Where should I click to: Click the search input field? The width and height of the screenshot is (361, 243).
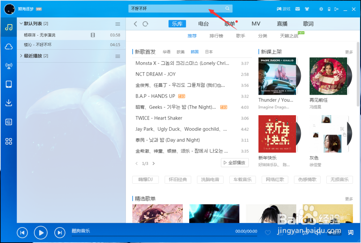(177, 9)
